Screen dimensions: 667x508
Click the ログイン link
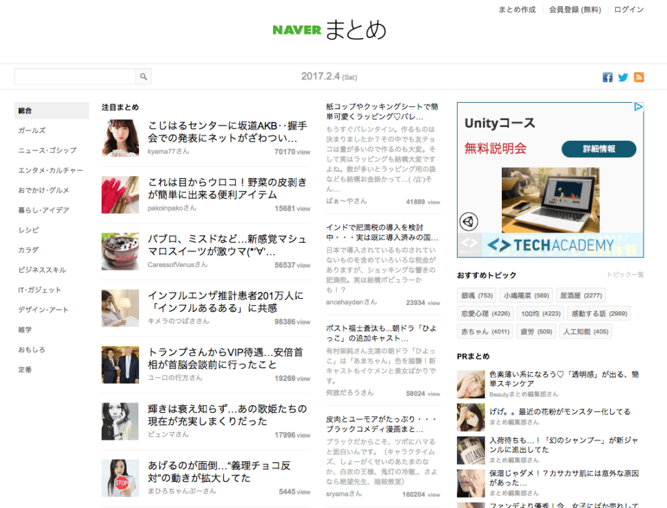pos(628,10)
